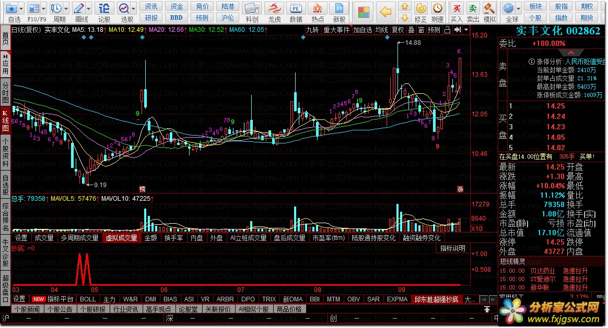The height and width of the screenshot is (328, 608).
Task: Toggle 重大事件 event markers
Action: tap(336, 30)
